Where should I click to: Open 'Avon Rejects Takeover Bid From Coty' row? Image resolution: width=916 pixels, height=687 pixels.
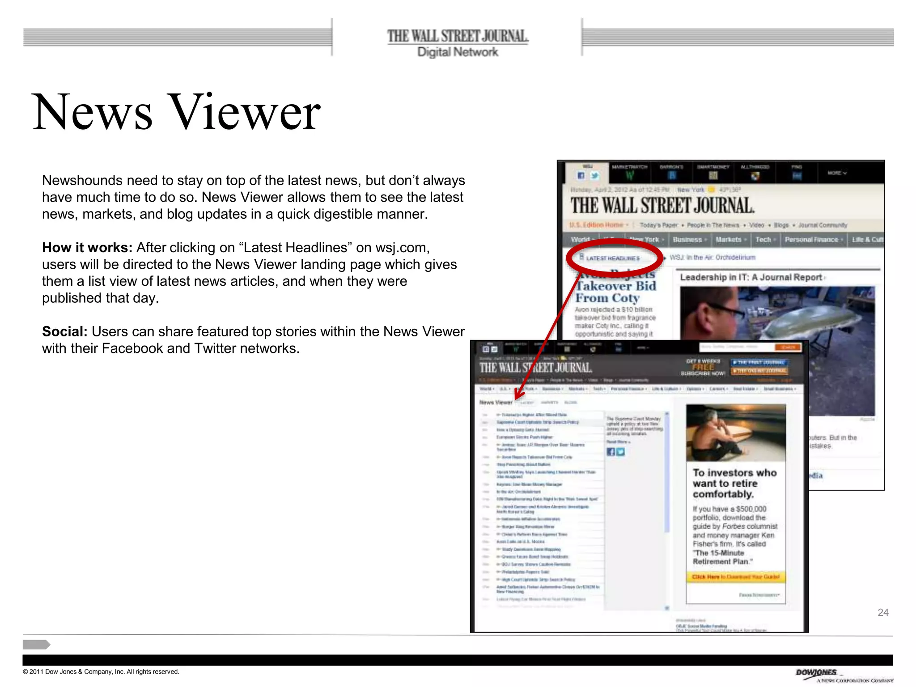pyautogui.click(x=542, y=457)
